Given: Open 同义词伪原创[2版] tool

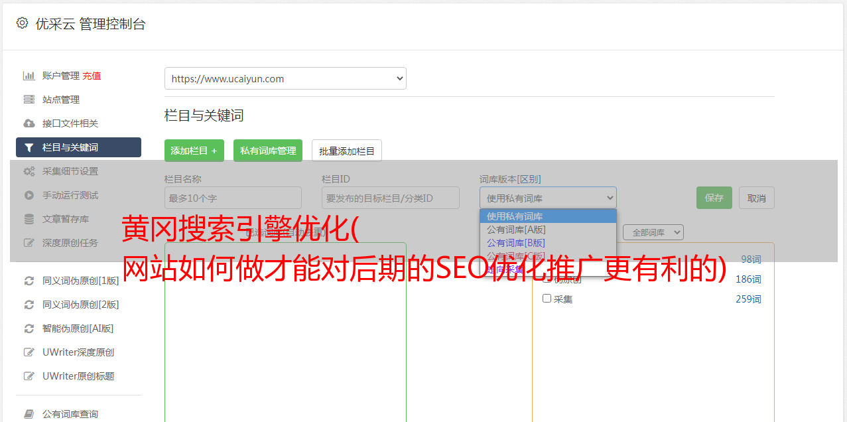Looking at the screenshot, I should pos(81,305).
